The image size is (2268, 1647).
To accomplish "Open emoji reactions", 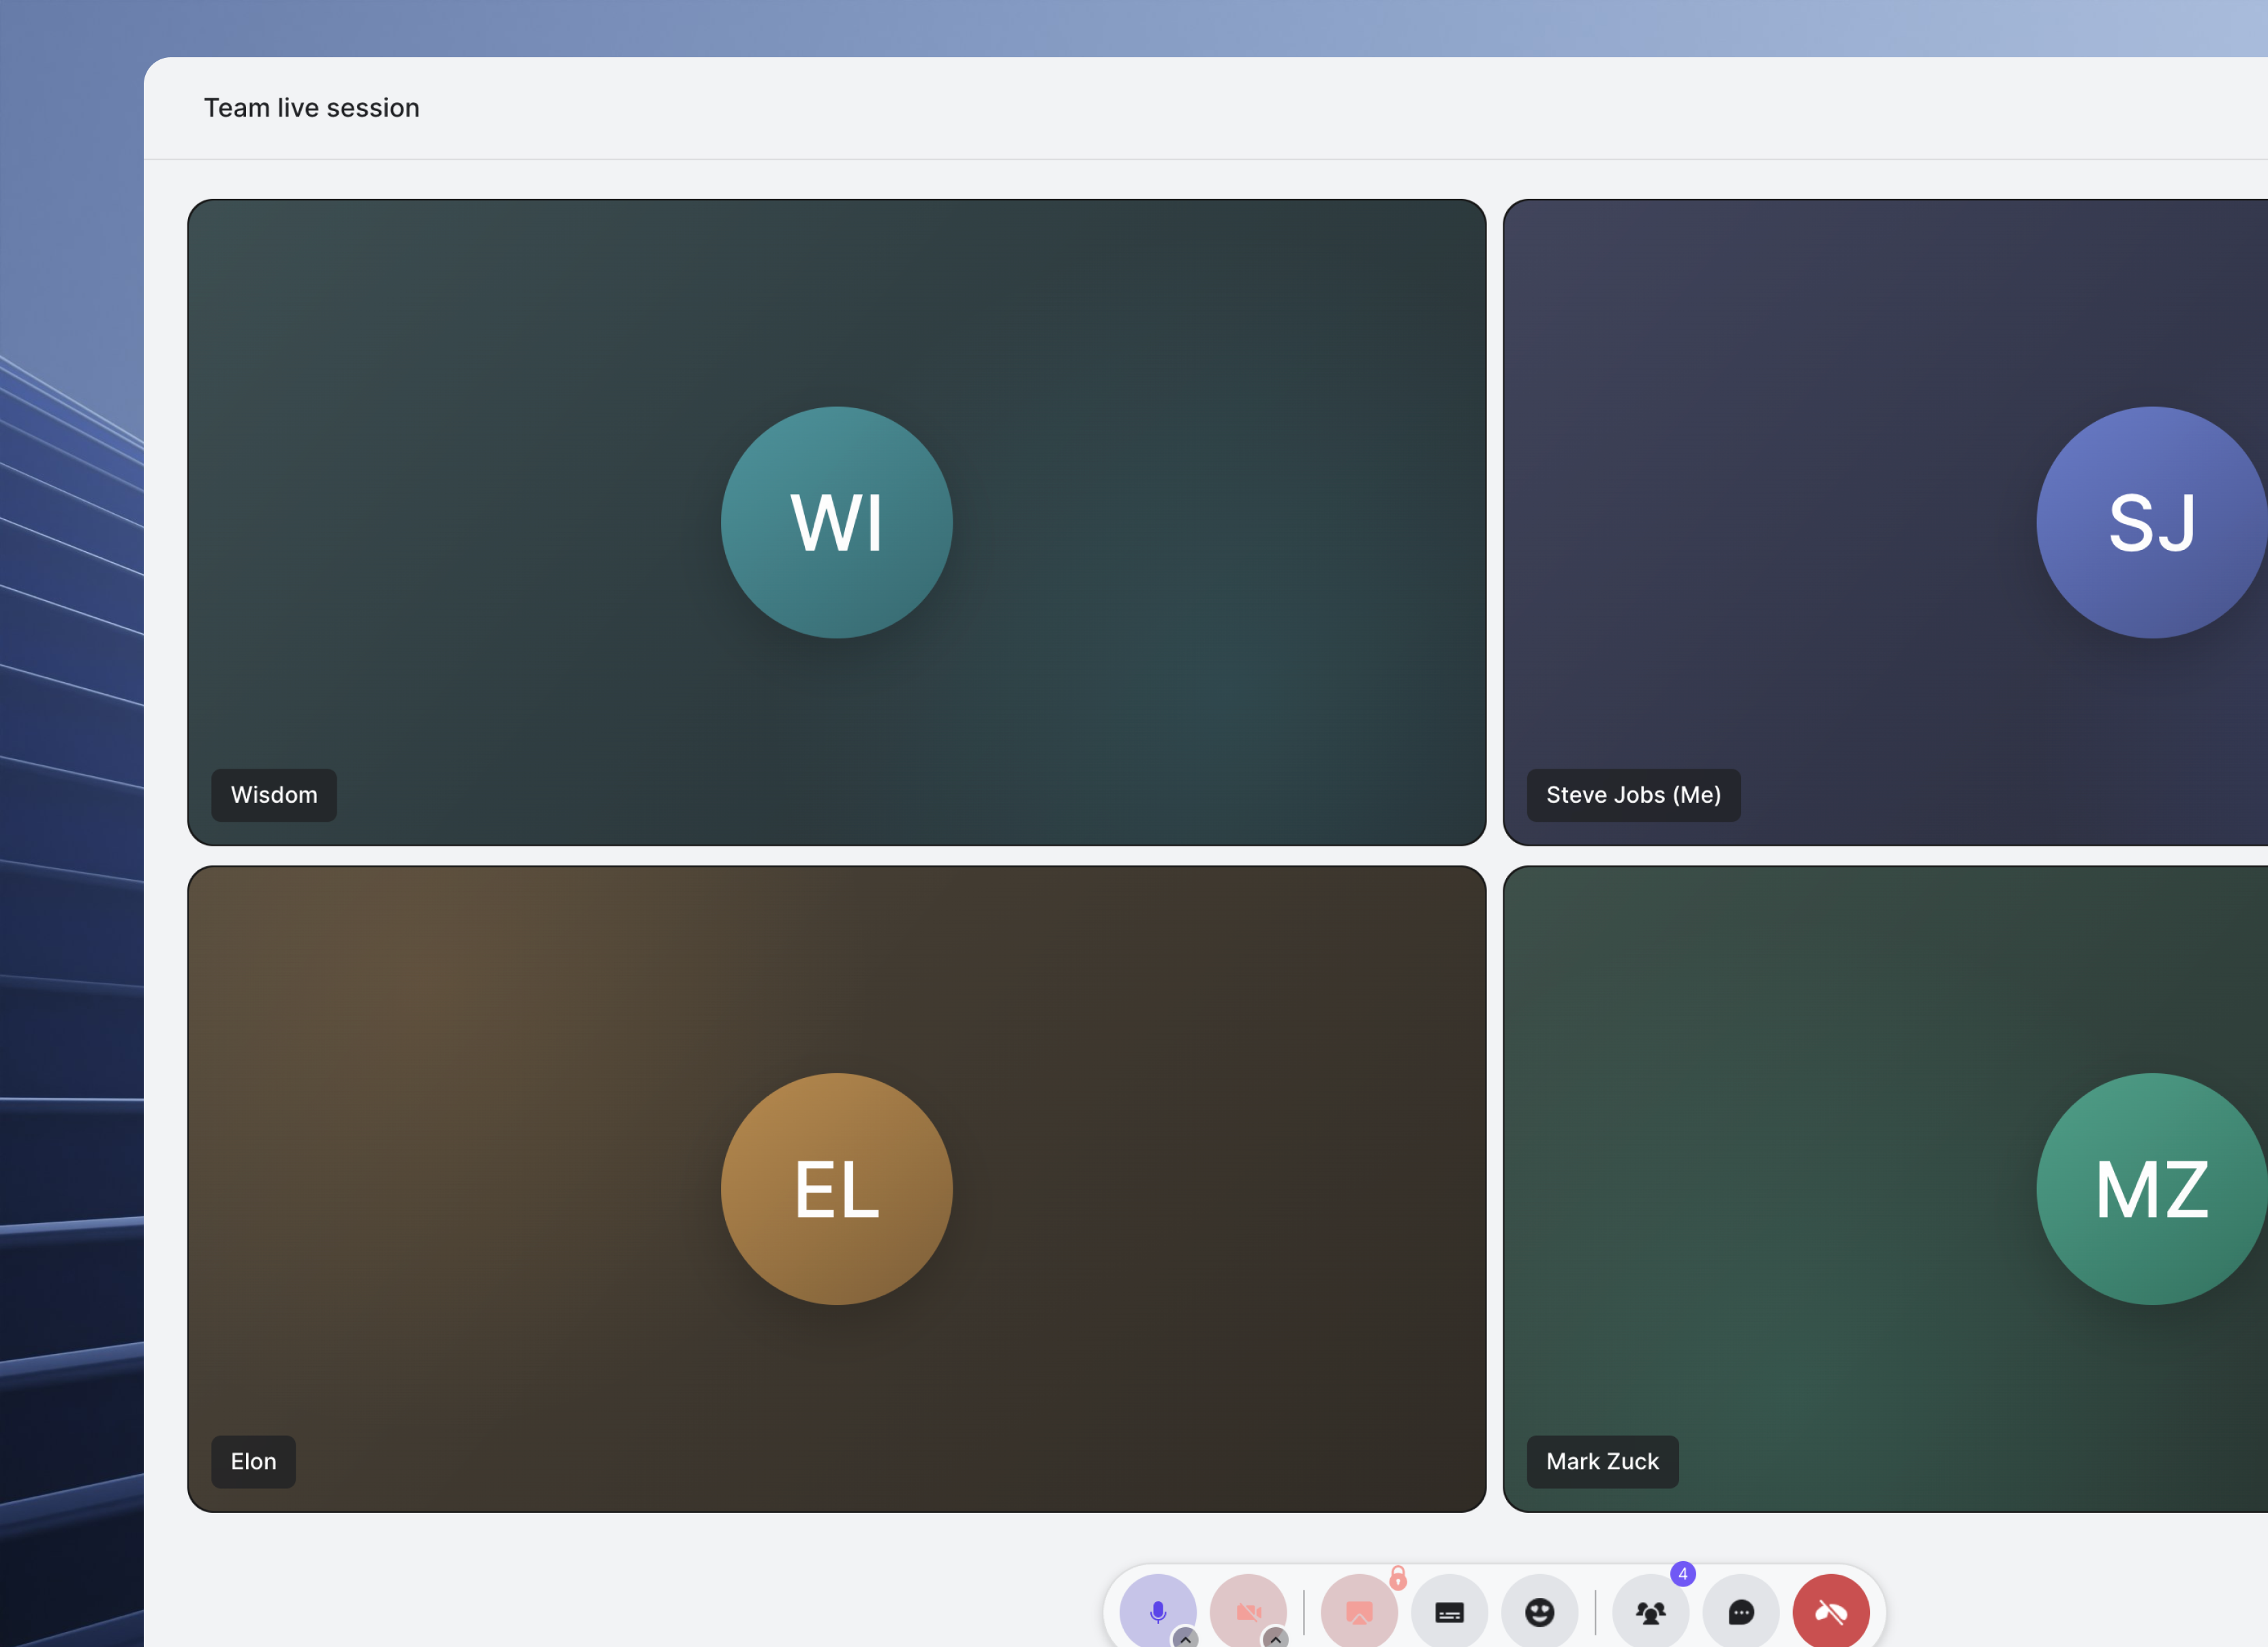I will [x=1539, y=1611].
